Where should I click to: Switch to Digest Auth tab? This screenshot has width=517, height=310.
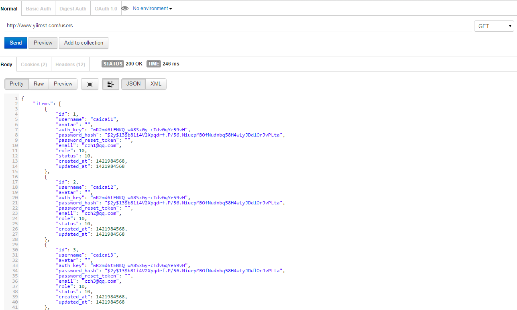[73, 8]
